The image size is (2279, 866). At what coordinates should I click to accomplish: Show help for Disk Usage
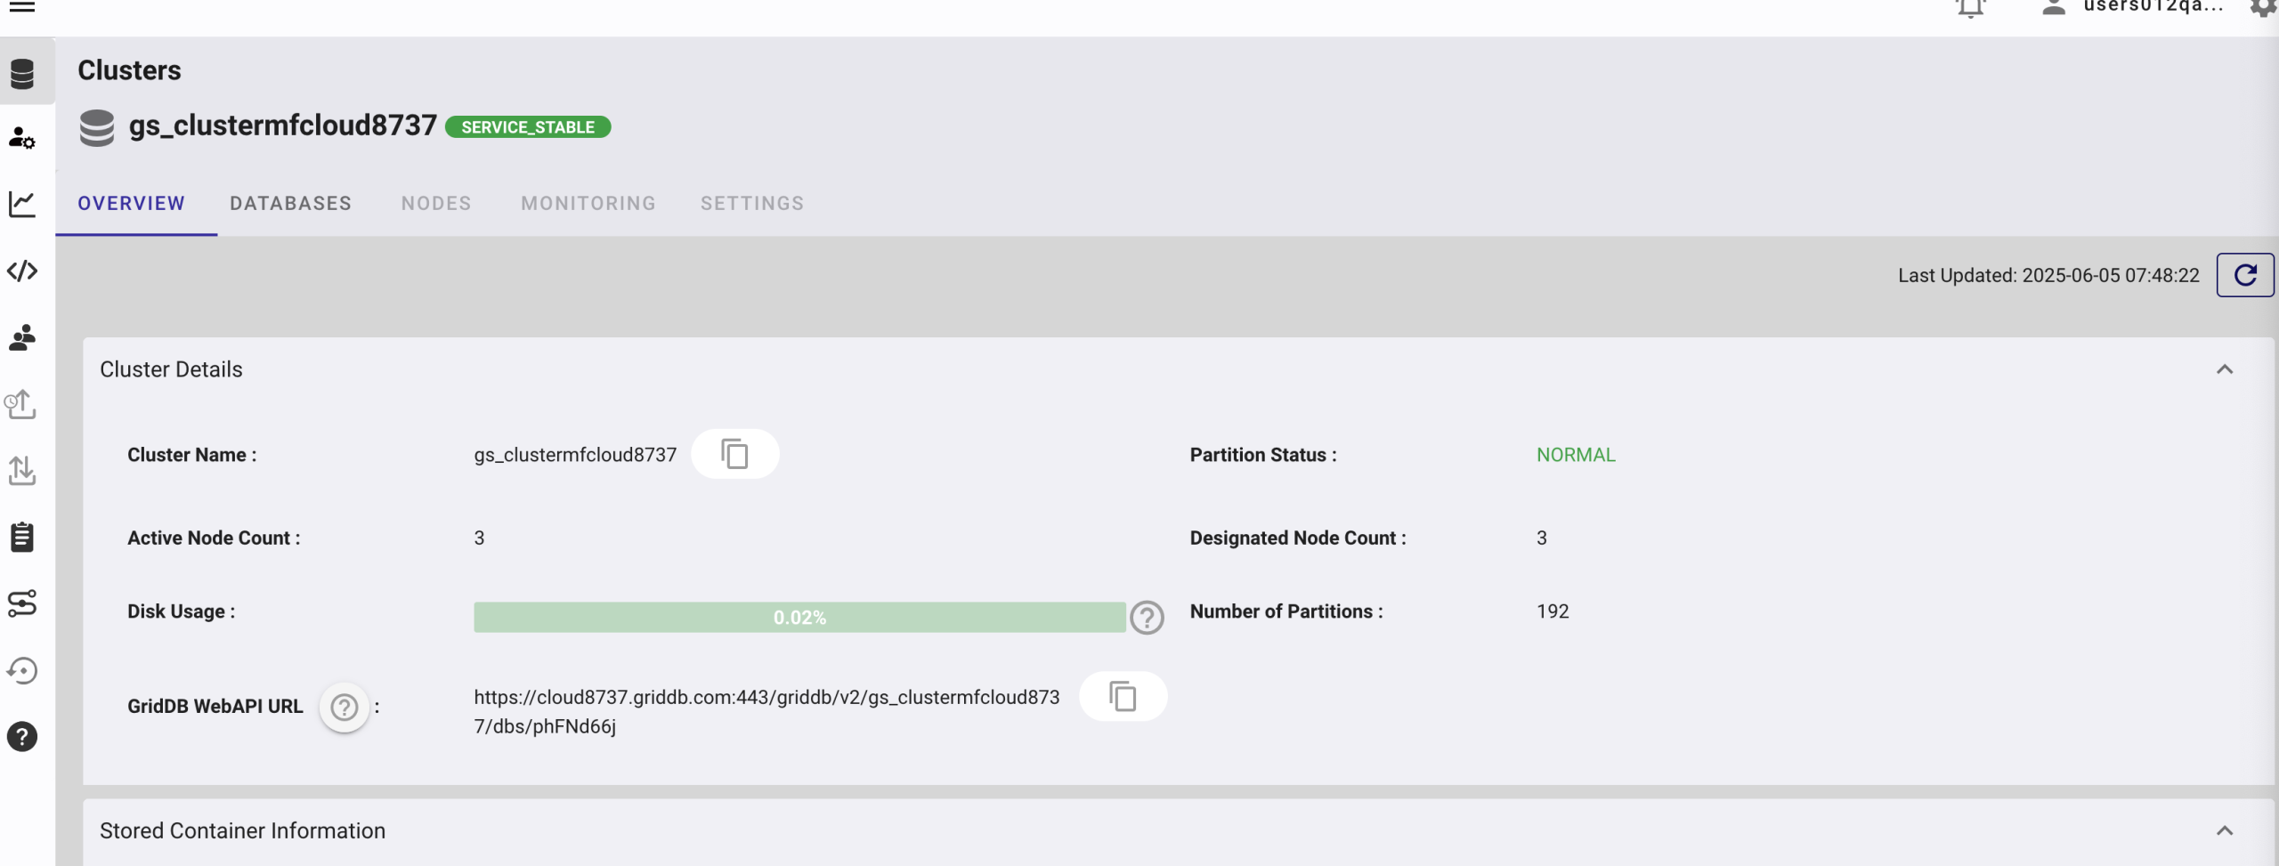pyautogui.click(x=1147, y=617)
